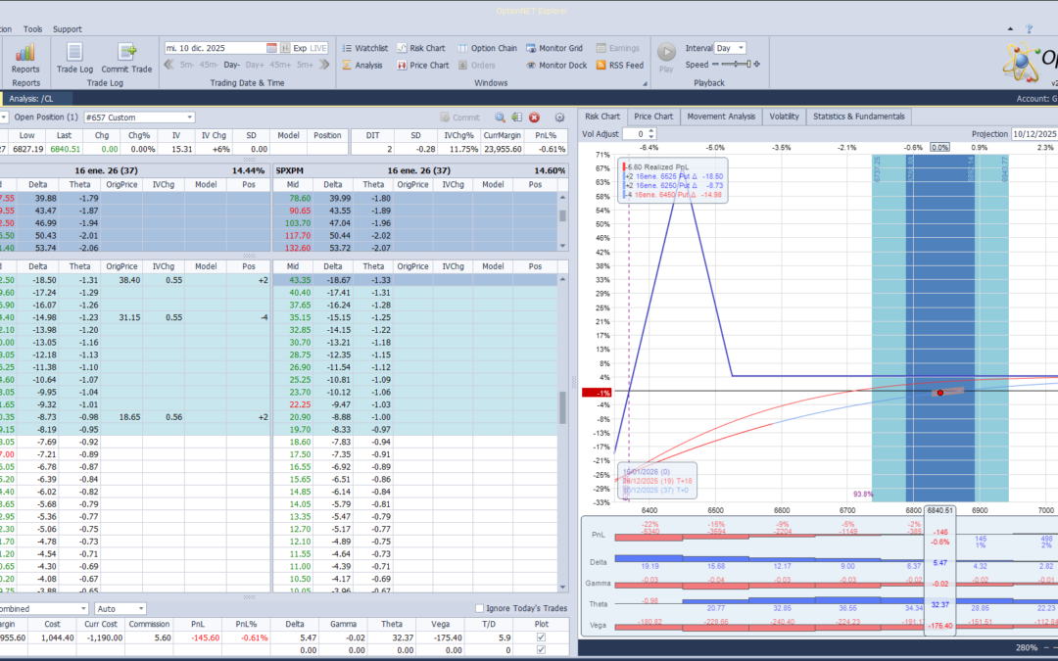Click the settings gear above the option chain

click(560, 118)
